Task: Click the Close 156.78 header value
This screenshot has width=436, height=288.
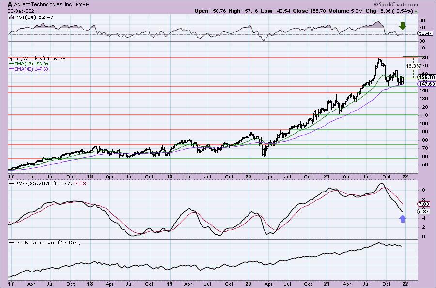Action: pos(309,11)
